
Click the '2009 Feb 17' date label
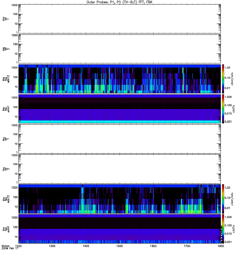(10, 249)
